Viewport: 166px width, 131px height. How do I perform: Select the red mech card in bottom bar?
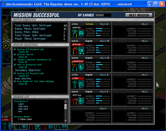(x=48, y=127)
